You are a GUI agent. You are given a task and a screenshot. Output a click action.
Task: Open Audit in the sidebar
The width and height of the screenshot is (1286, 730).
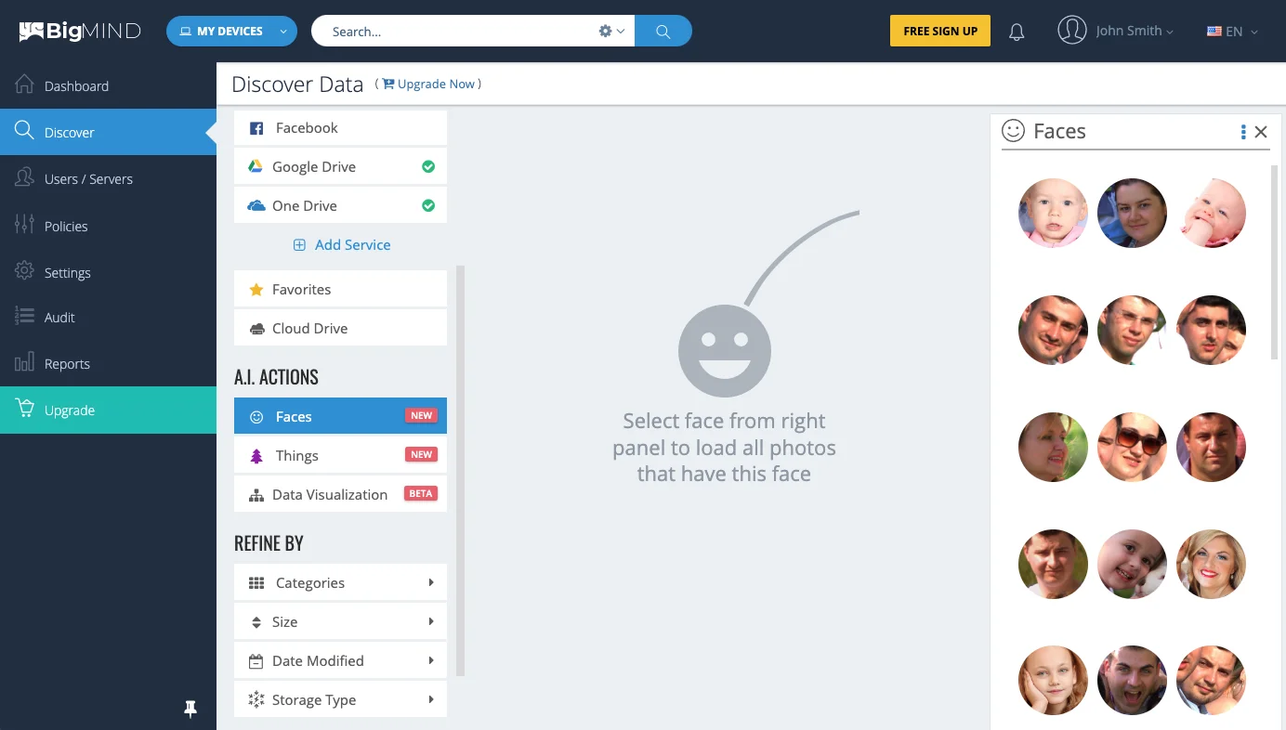click(x=108, y=317)
